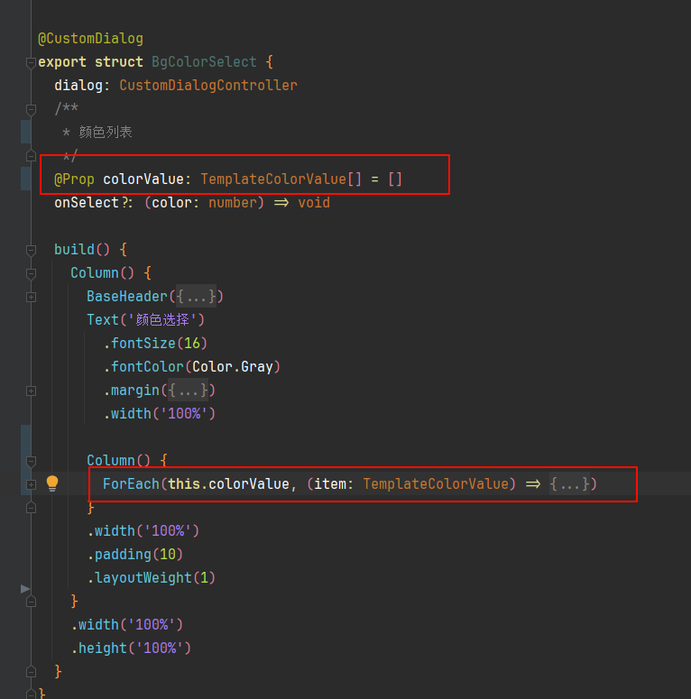Click the CustomDialogController type

pos(208,85)
